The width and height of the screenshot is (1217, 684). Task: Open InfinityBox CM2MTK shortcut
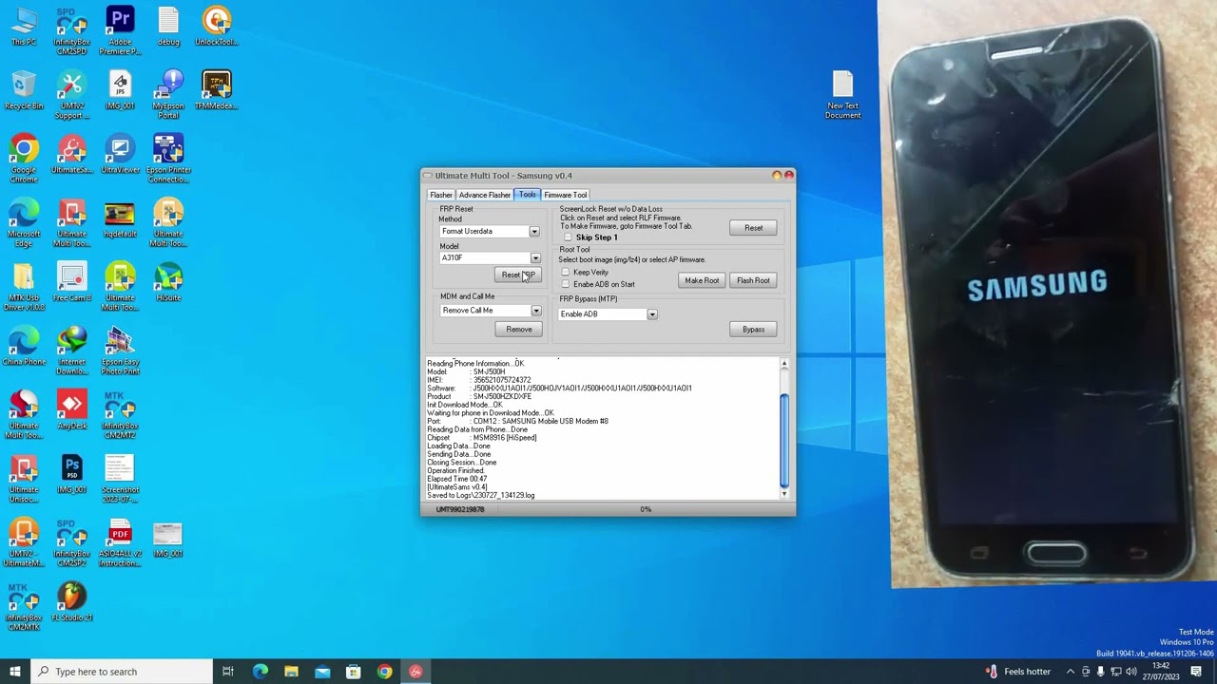click(24, 604)
